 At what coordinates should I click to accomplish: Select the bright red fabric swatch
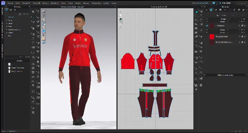pyautogui.click(x=212, y=37)
